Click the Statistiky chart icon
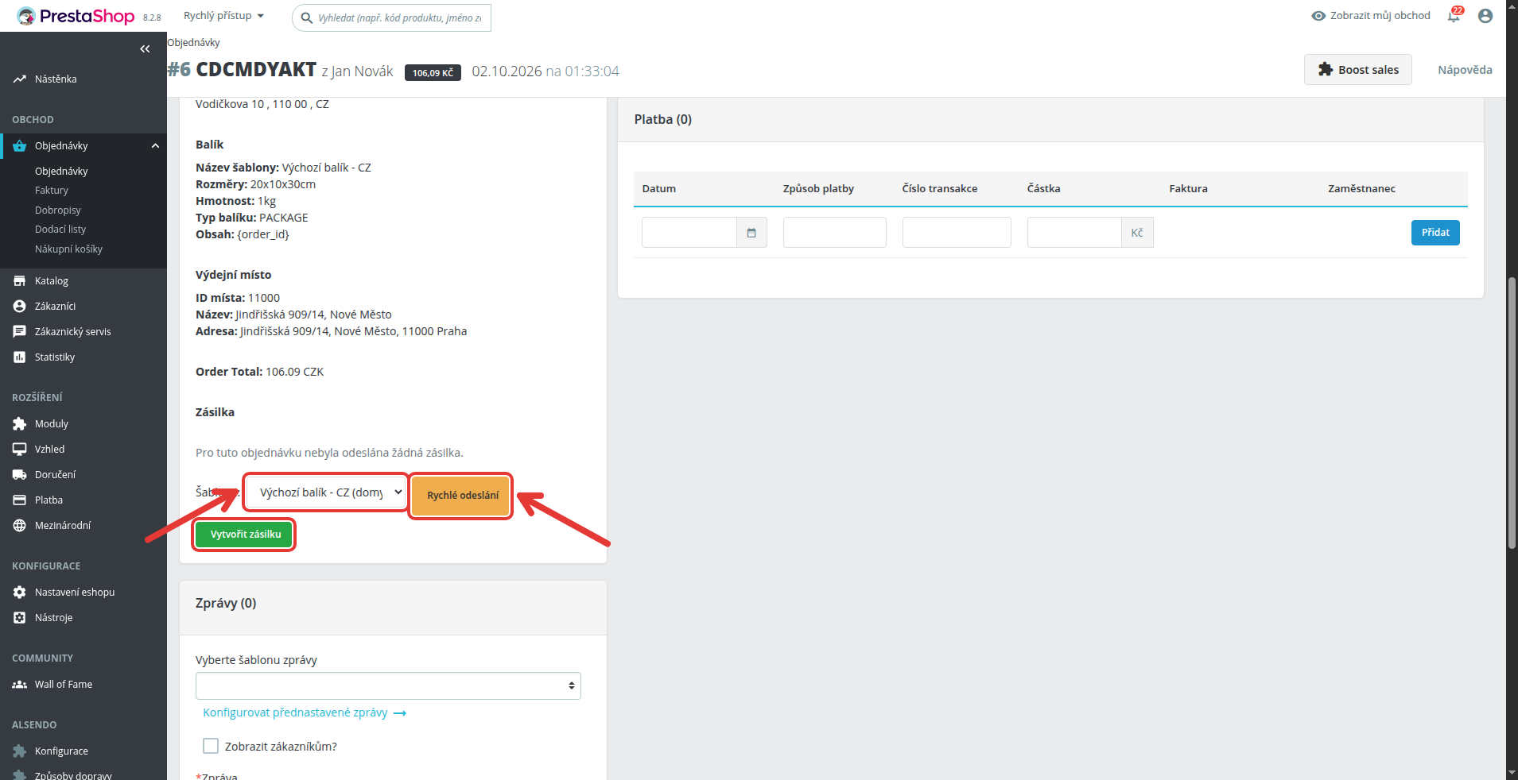 (x=19, y=357)
